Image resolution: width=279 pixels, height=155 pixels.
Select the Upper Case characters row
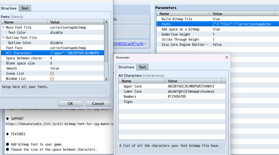pyautogui.click(x=172, y=86)
